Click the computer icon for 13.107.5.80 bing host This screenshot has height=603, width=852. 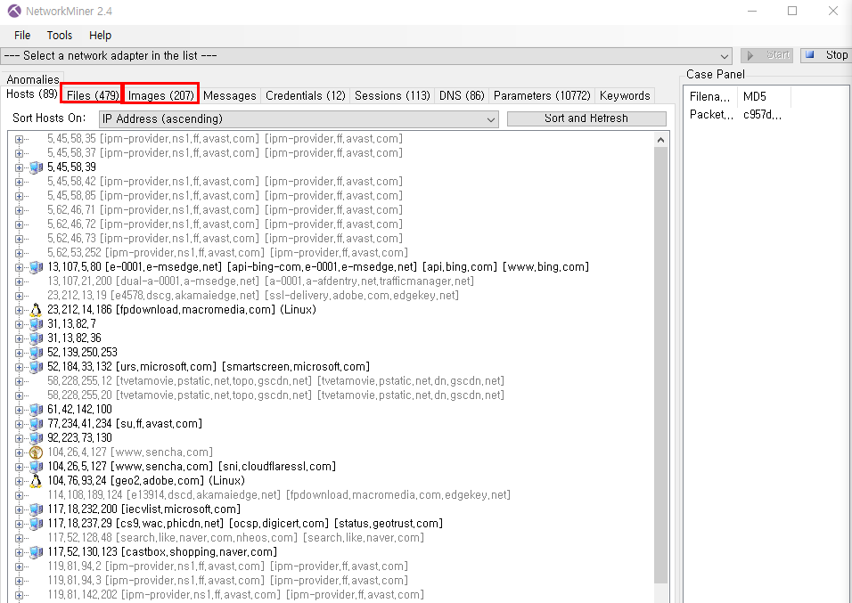pyautogui.click(x=36, y=267)
